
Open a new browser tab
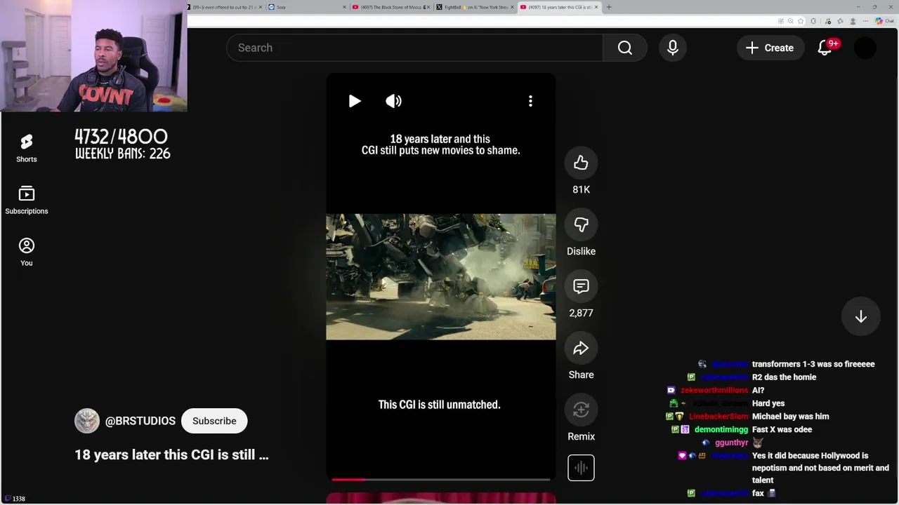[x=609, y=7]
